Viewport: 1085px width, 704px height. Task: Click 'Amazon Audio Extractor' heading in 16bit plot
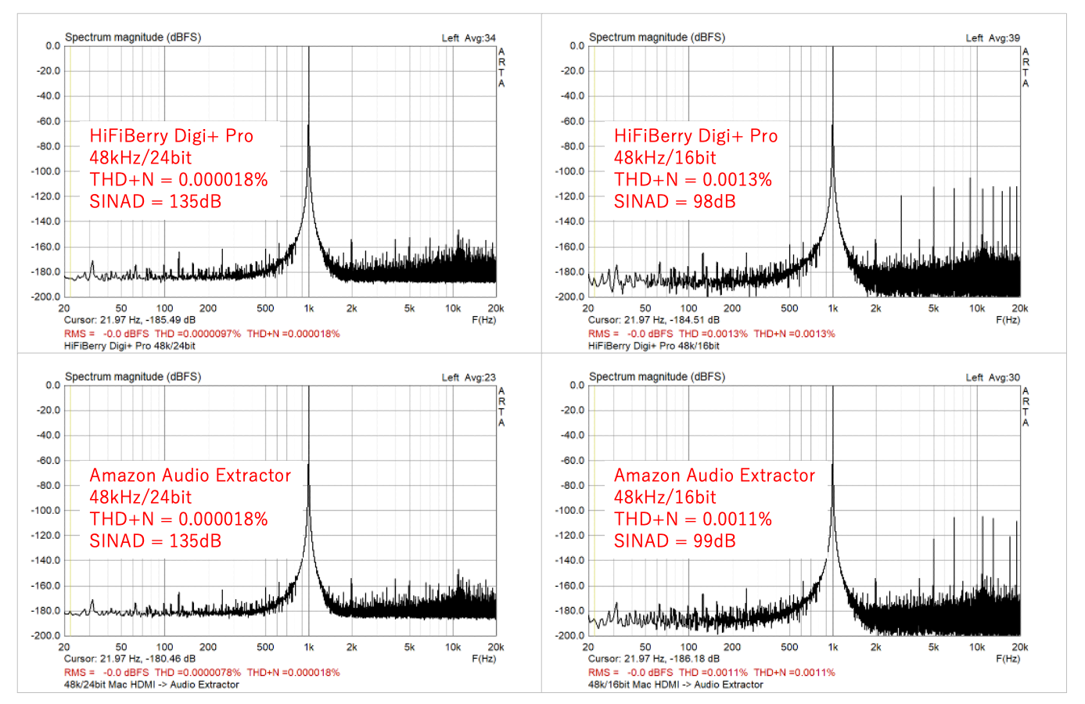(x=715, y=476)
